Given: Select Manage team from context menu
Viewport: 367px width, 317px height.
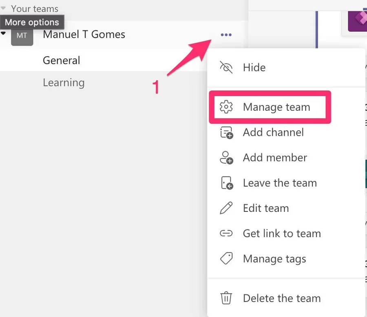Looking at the screenshot, I should tap(276, 107).
